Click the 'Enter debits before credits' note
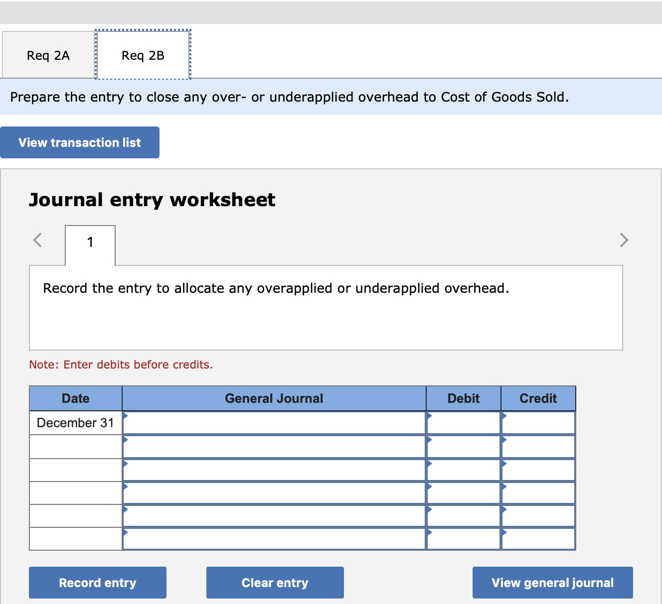 click(x=121, y=364)
